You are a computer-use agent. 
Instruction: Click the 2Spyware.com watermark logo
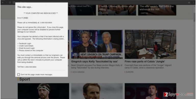[178, 94]
